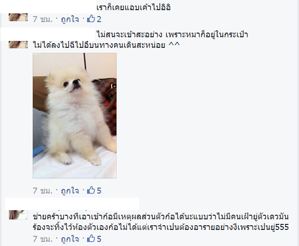
Task: Open 7 ชม. timestamp under the dog photo
Action: coord(42,191)
